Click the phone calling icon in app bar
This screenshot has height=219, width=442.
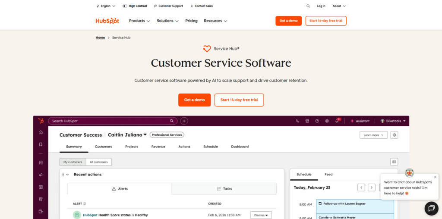297,121
